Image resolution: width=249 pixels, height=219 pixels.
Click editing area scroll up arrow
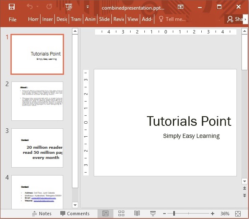244,31
